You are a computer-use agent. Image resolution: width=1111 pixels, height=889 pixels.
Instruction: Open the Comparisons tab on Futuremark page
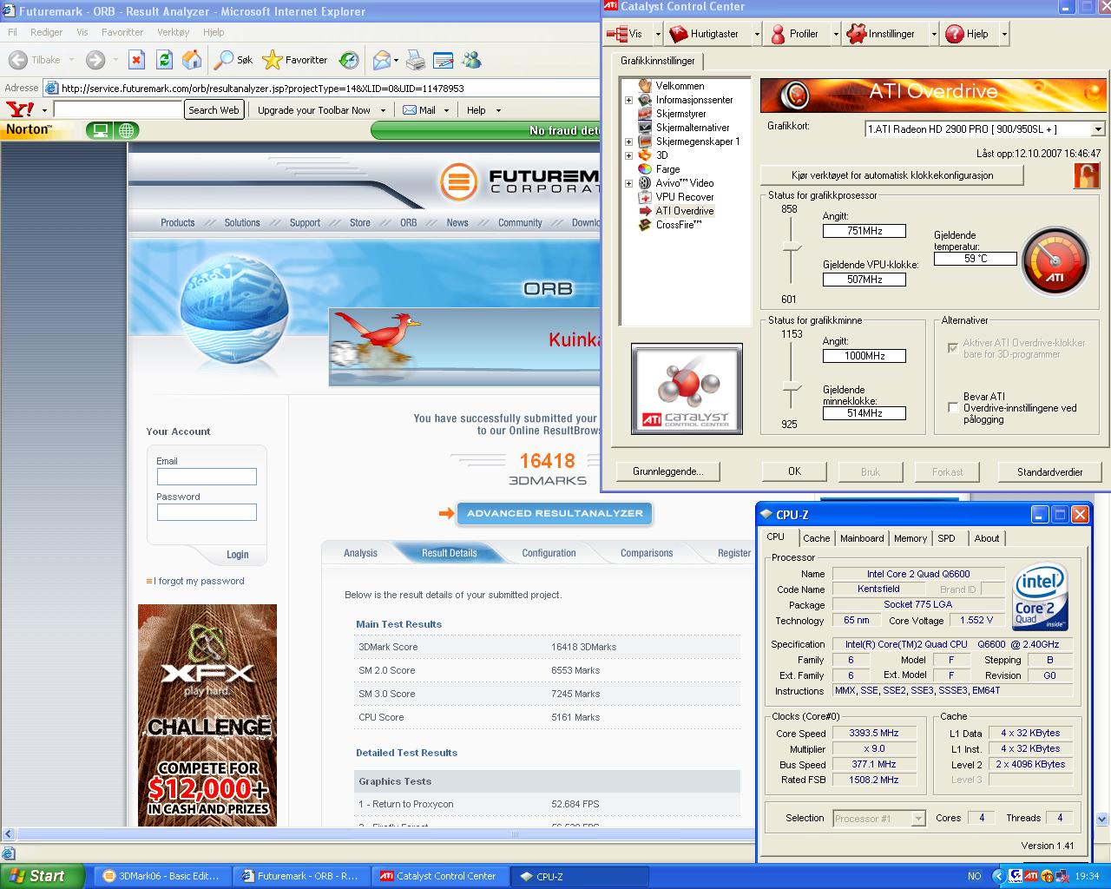click(x=647, y=553)
